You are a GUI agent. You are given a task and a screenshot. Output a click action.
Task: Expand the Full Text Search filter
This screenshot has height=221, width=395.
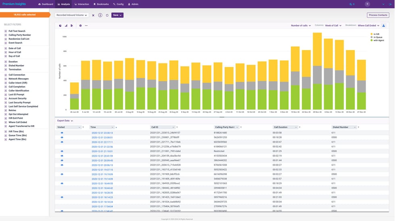point(6,31)
